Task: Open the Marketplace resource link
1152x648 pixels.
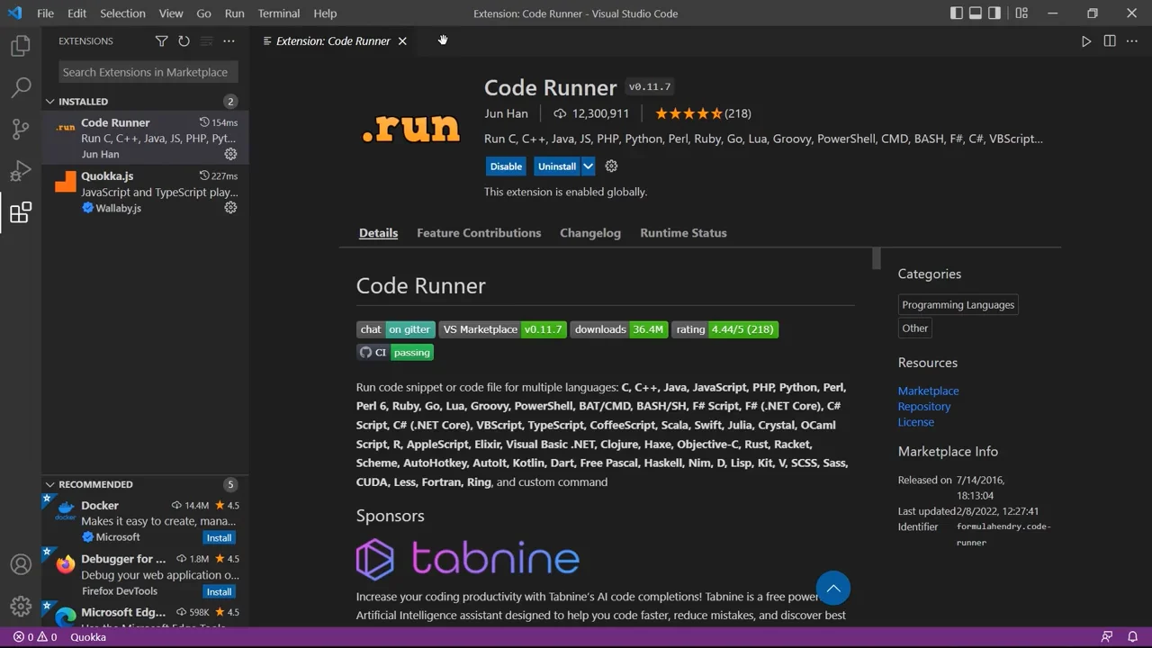Action: pyautogui.click(x=928, y=391)
